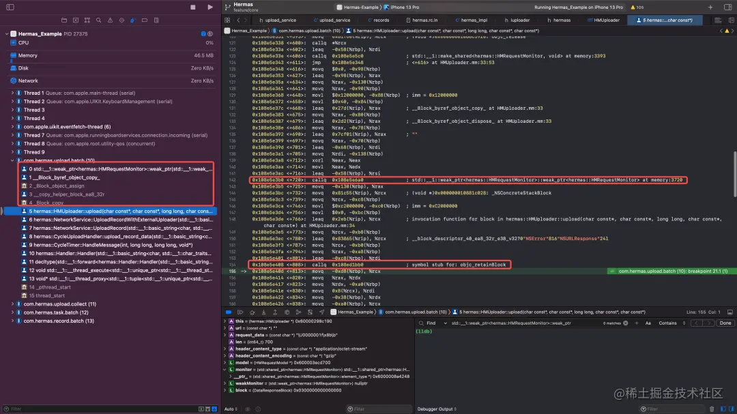This screenshot has width=737, height=414.
Task: Collapse the Hermas_Example process tree
Action: point(7,34)
